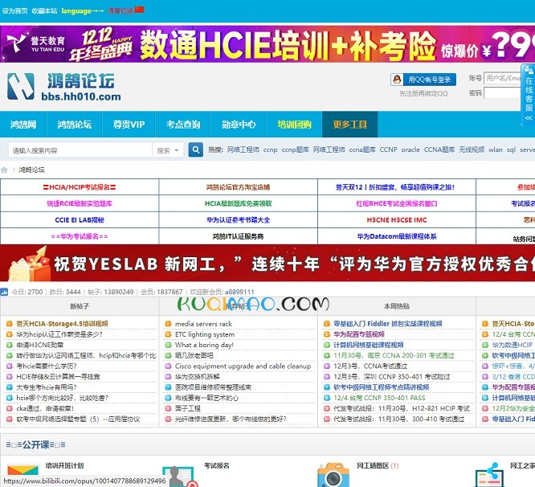
Task: Open H3CNE H3CSE IMC link
Action: tap(397, 219)
